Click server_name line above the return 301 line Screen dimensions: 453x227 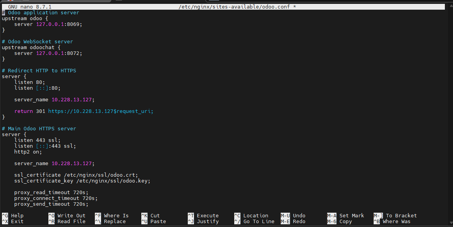[55, 99]
